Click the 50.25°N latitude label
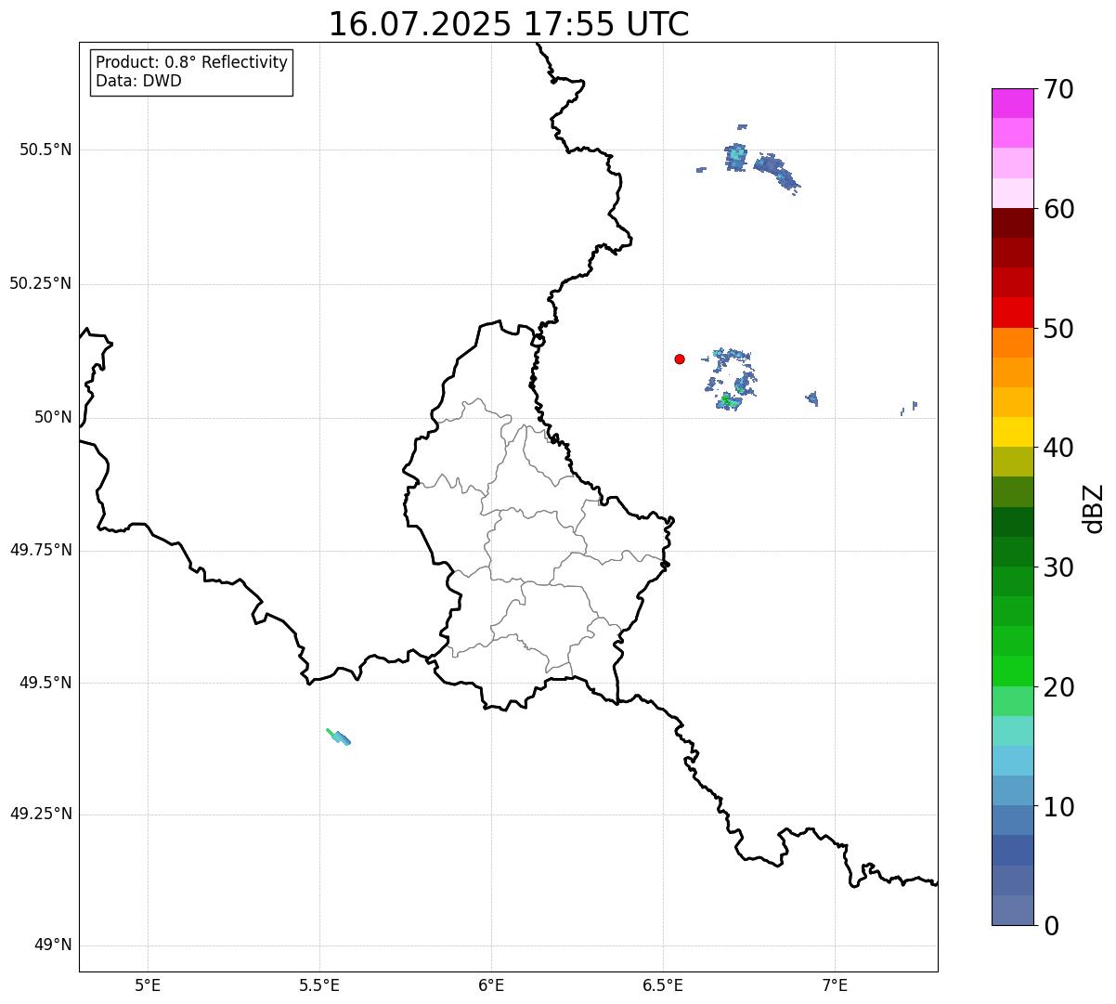This screenshot has height=1004, width=1116. (x=41, y=283)
